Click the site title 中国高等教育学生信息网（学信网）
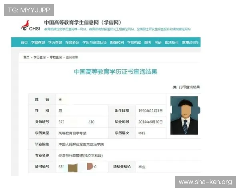Image resolution: width=240 pixels, height=192 pixels. tap(83, 22)
